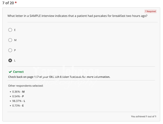
Task: Click the You achieved 1 out of 1 score
Action: [x=144, y=116]
